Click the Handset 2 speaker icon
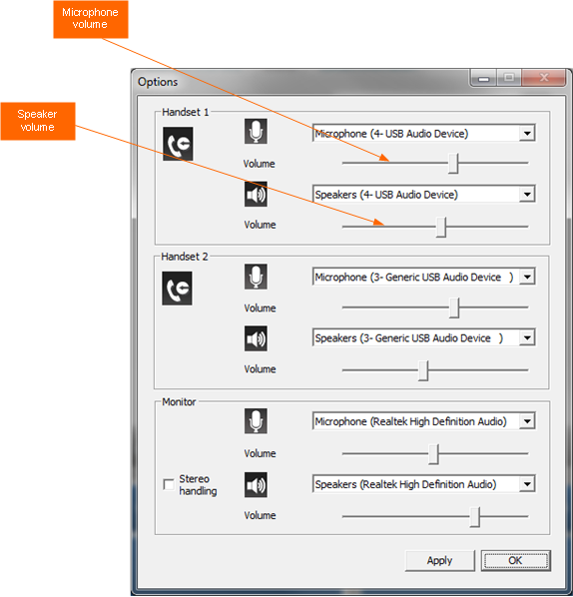This screenshot has width=573, height=597. pos(256,338)
